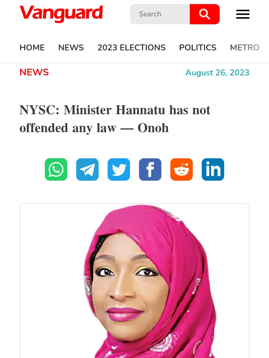
Task: Switch to the POLITICS section
Action: 198,47
